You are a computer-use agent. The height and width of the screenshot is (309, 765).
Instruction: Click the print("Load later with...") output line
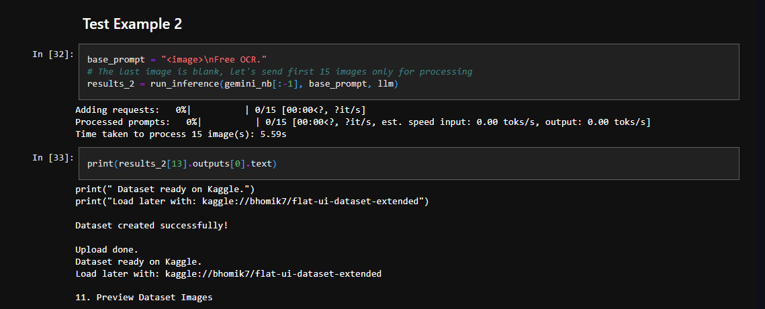pyautogui.click(x=252, y=201)
